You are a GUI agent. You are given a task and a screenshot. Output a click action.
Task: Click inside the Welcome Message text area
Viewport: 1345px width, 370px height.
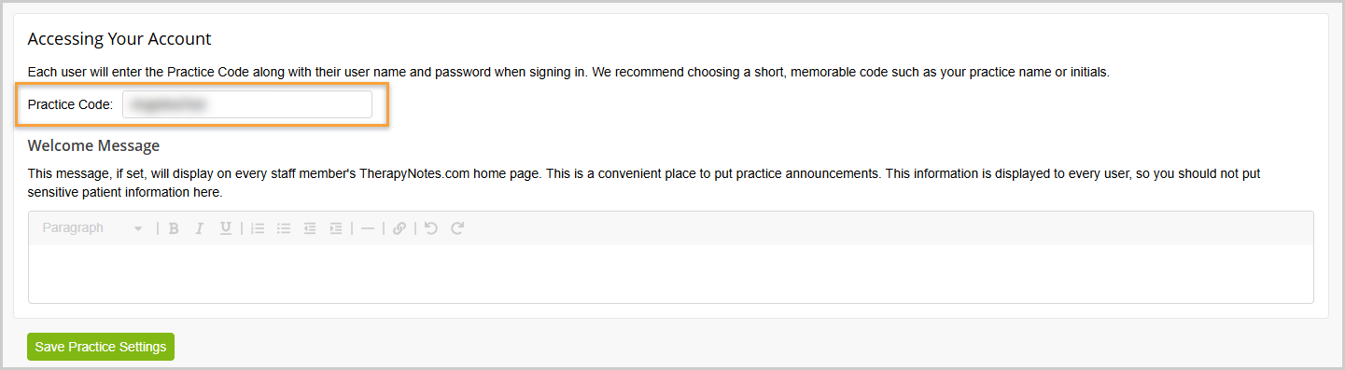point(670,273)
